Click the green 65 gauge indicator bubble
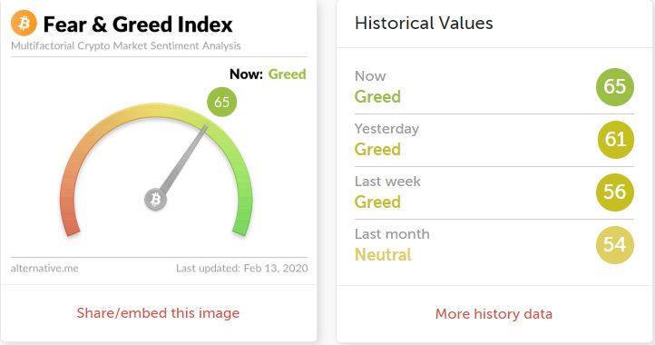655x345 pixels. click(222, 102)
